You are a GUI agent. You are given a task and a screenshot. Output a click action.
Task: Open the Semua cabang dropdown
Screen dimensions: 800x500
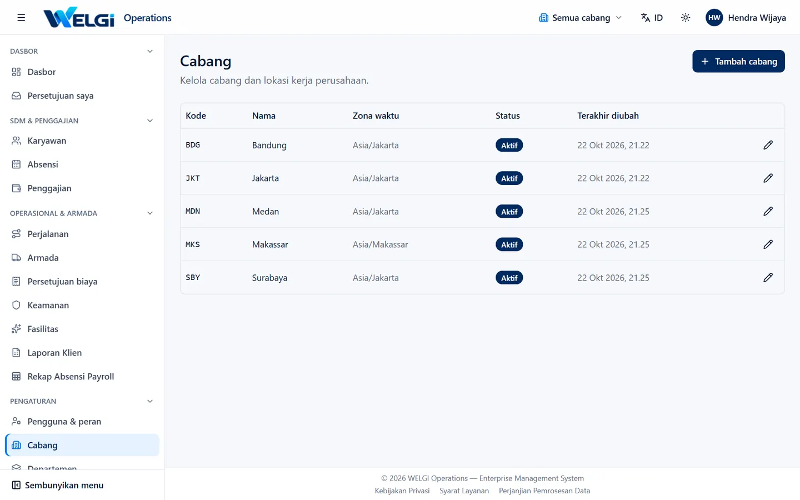(x=580, y=18)
